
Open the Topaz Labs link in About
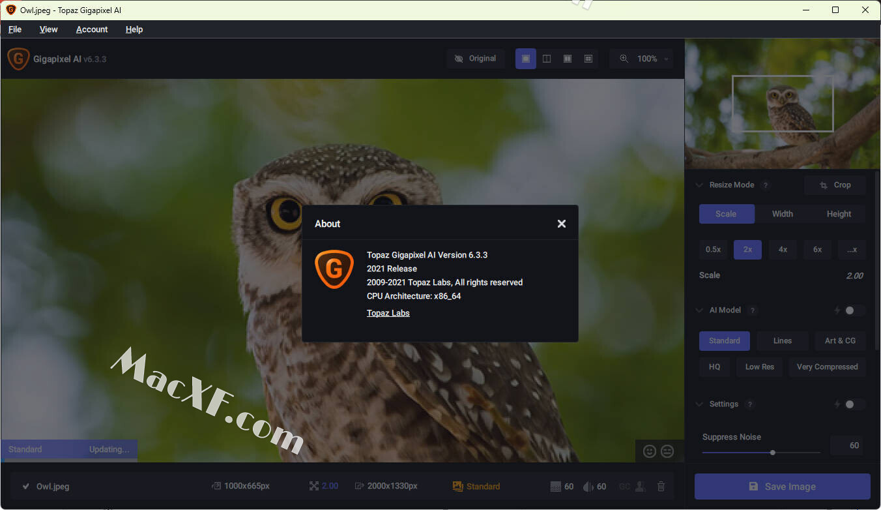click(x=388, y=313)
